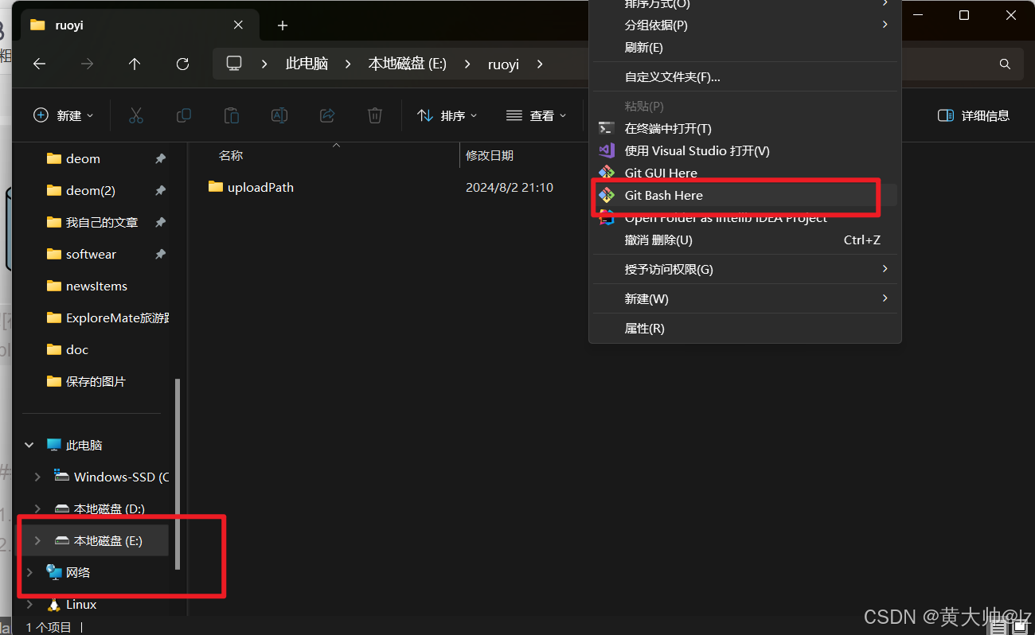This screenshot has width=1035, height=635.
Task: Click the Rename toolbar icon
Action: click(x=279, y=115)
